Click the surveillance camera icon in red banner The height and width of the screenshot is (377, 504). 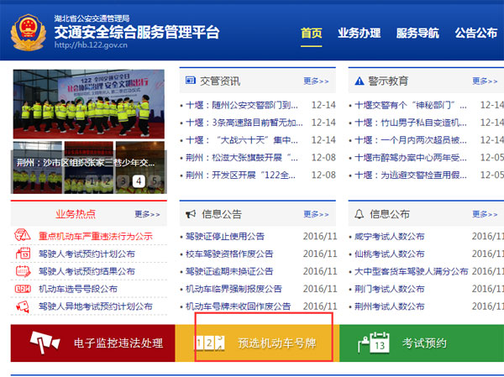45,343
